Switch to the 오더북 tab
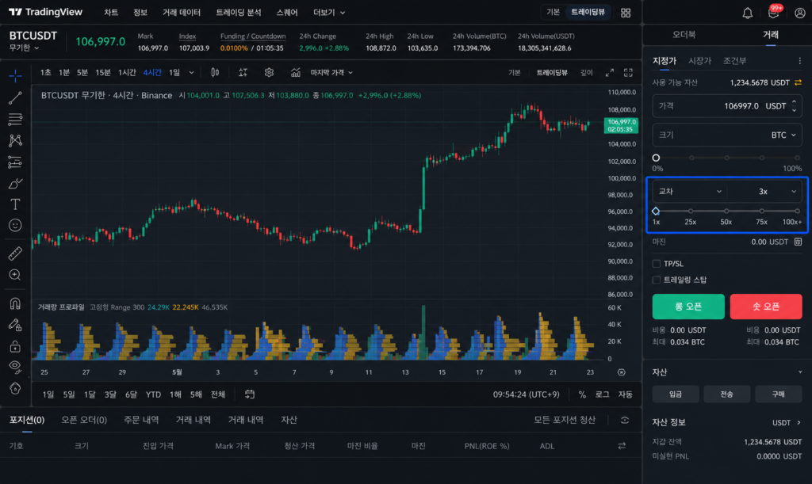The width and height of the screenshot is (812, 484). pos(684,35)
